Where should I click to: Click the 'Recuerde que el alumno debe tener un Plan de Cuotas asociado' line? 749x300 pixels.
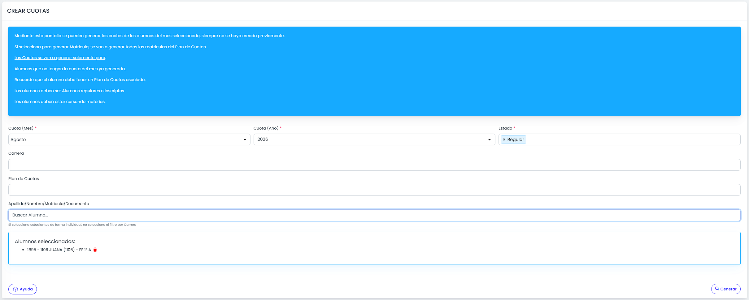80,80
